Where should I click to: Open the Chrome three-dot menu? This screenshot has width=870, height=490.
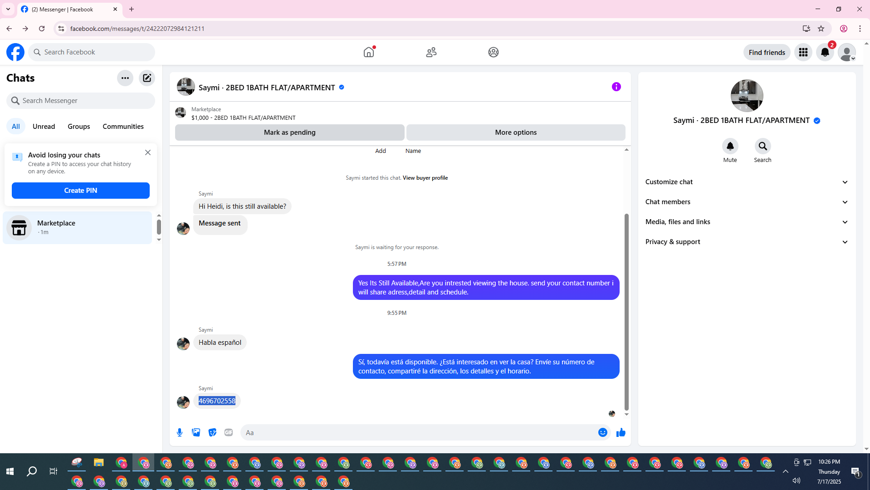860,29
